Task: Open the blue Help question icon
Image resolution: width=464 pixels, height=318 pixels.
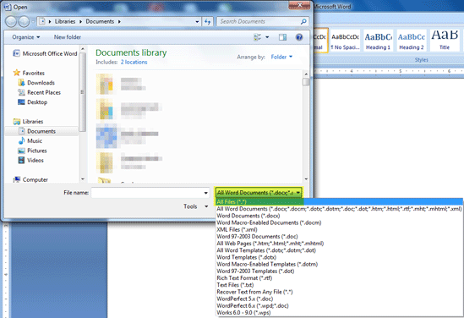Action: coord(299,37)
